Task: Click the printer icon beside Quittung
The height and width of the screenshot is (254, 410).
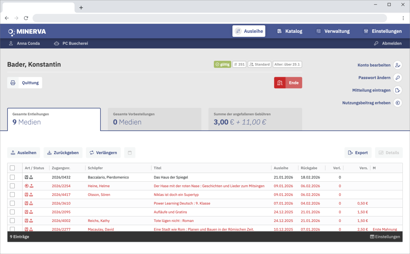Action: pos(13,83)
